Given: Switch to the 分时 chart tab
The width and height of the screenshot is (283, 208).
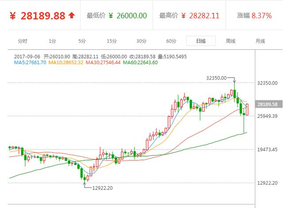Looking at the screenshot, I should click(x=23, y=41).
